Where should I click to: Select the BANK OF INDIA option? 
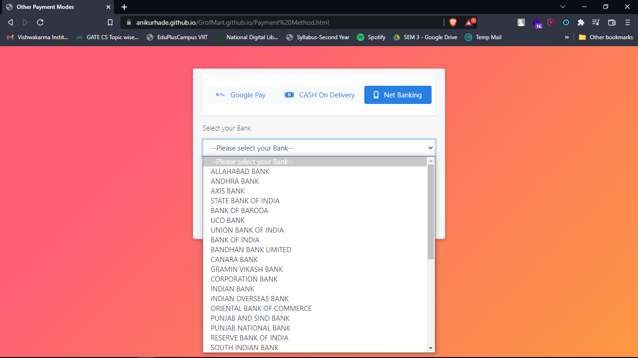tap(315, 240)
